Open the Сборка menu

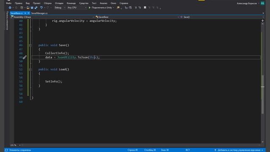pyautogui.click(x=48, y=3)
